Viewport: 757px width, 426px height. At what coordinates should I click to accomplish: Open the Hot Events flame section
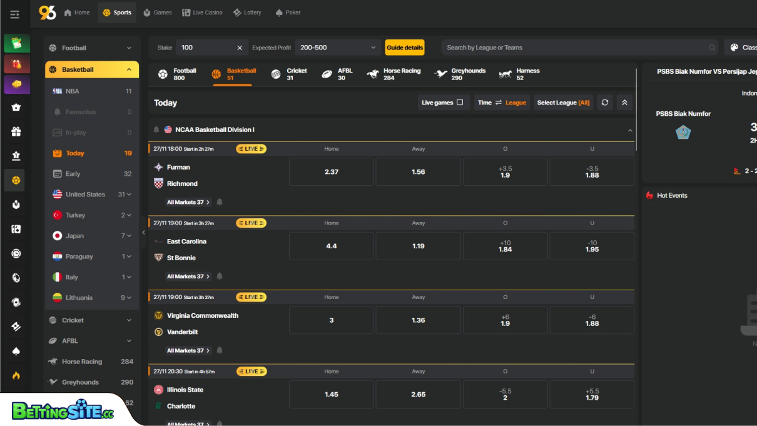(x=650, y=195)
